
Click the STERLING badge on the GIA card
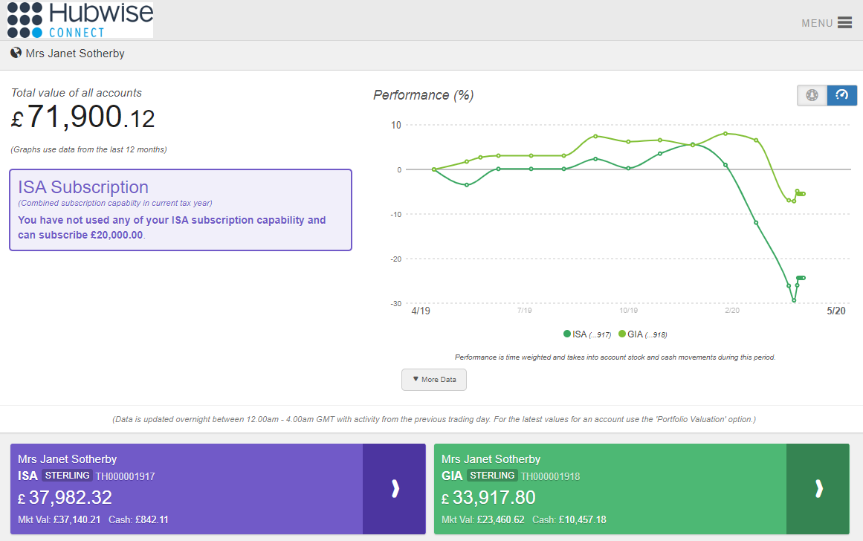492,476
